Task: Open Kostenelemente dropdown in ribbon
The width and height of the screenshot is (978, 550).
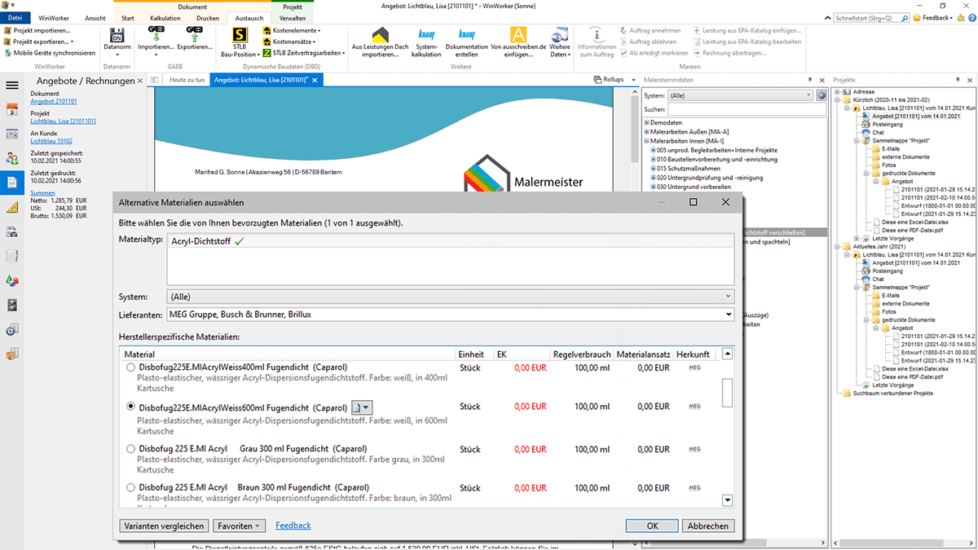Action: pos(291,30)
